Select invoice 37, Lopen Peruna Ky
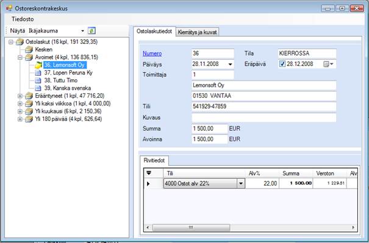 (x=68, y=73)
